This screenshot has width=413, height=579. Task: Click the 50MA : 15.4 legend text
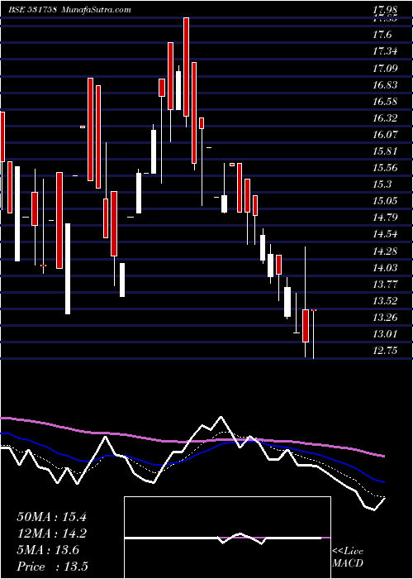click(x=51, y=517)
